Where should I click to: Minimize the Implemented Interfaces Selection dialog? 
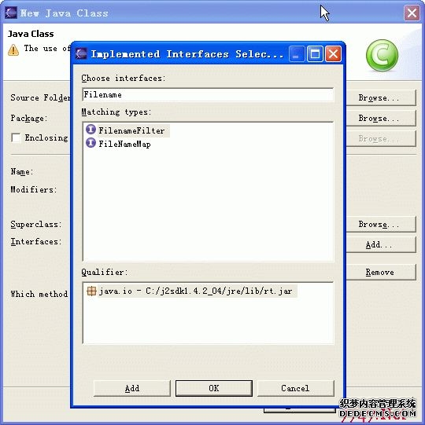point(297,53)
